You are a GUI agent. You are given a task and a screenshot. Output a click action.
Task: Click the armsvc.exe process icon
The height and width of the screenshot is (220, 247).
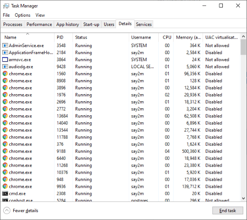click(5, 59)
